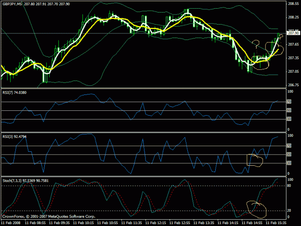Click the 11 Feb 10:15 time label
This screenshot has width=301, height=226.
(x=83, y=223)
